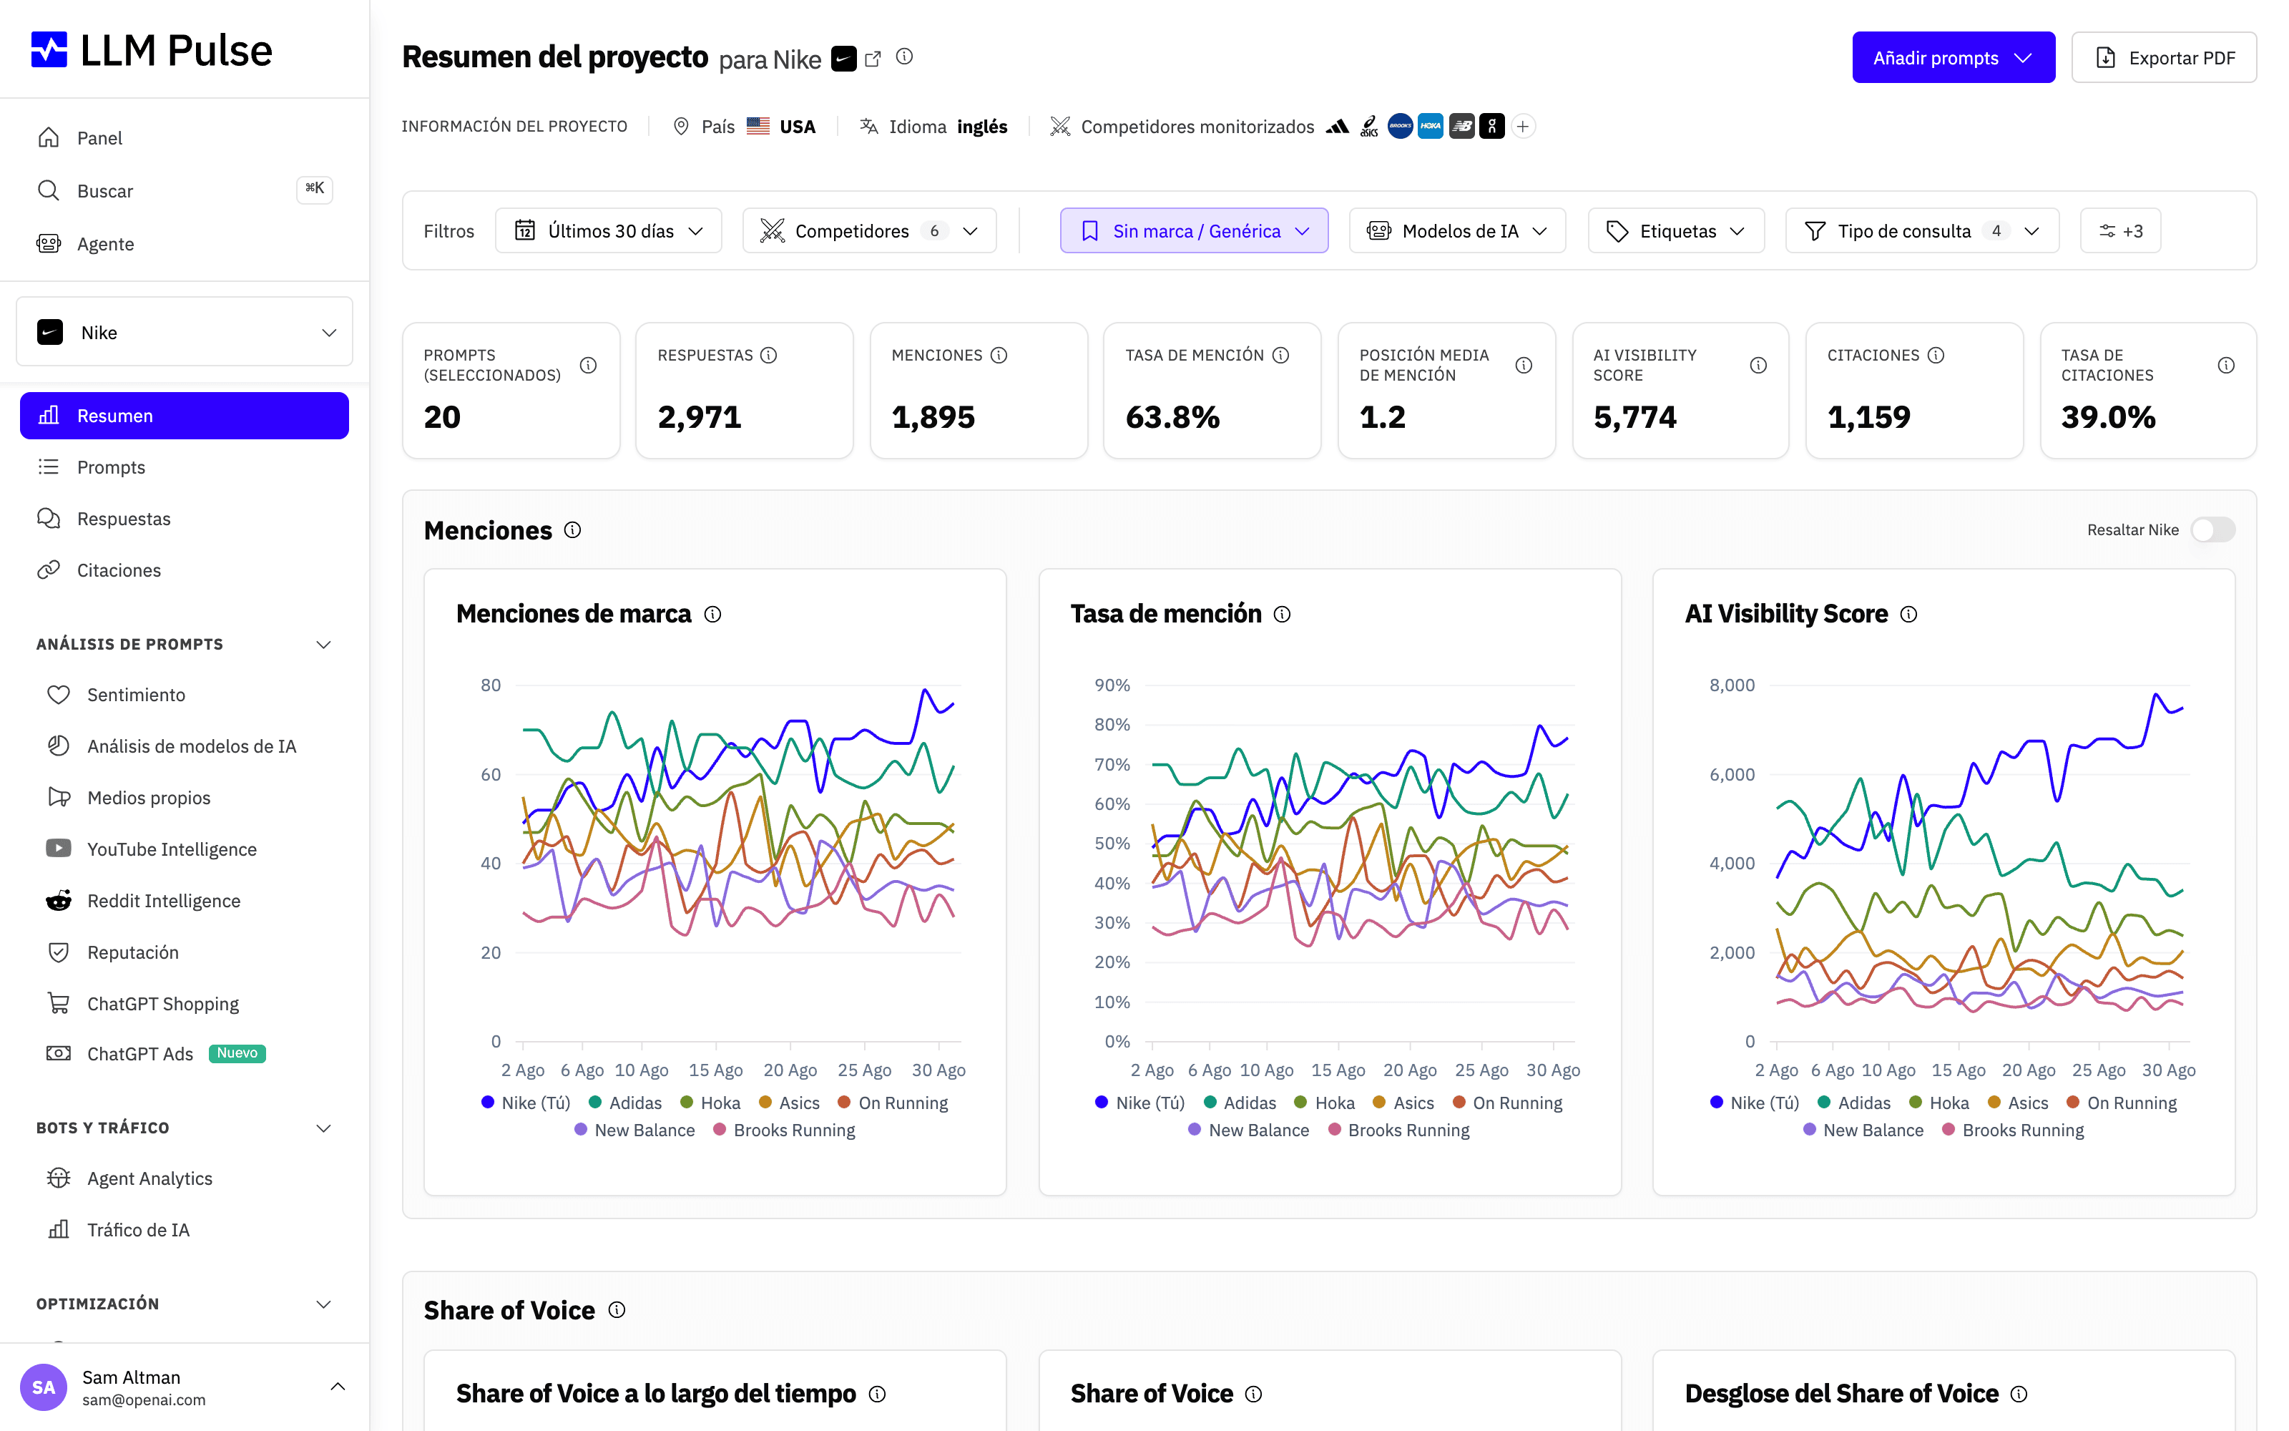Click the On Running competitor logo icon
Screen dimensions: 2289x1431
pyautogui.click(x=1491, y=127)
